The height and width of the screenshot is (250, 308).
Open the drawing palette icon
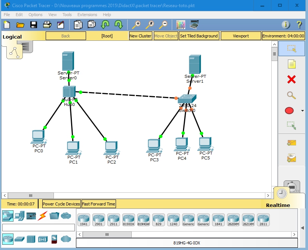(180, 25)
